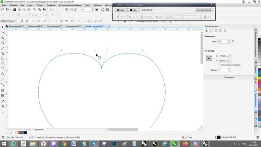Select the Ellipse tool
This screenshot has width=261, height=147.
click(x=3, y=63)
